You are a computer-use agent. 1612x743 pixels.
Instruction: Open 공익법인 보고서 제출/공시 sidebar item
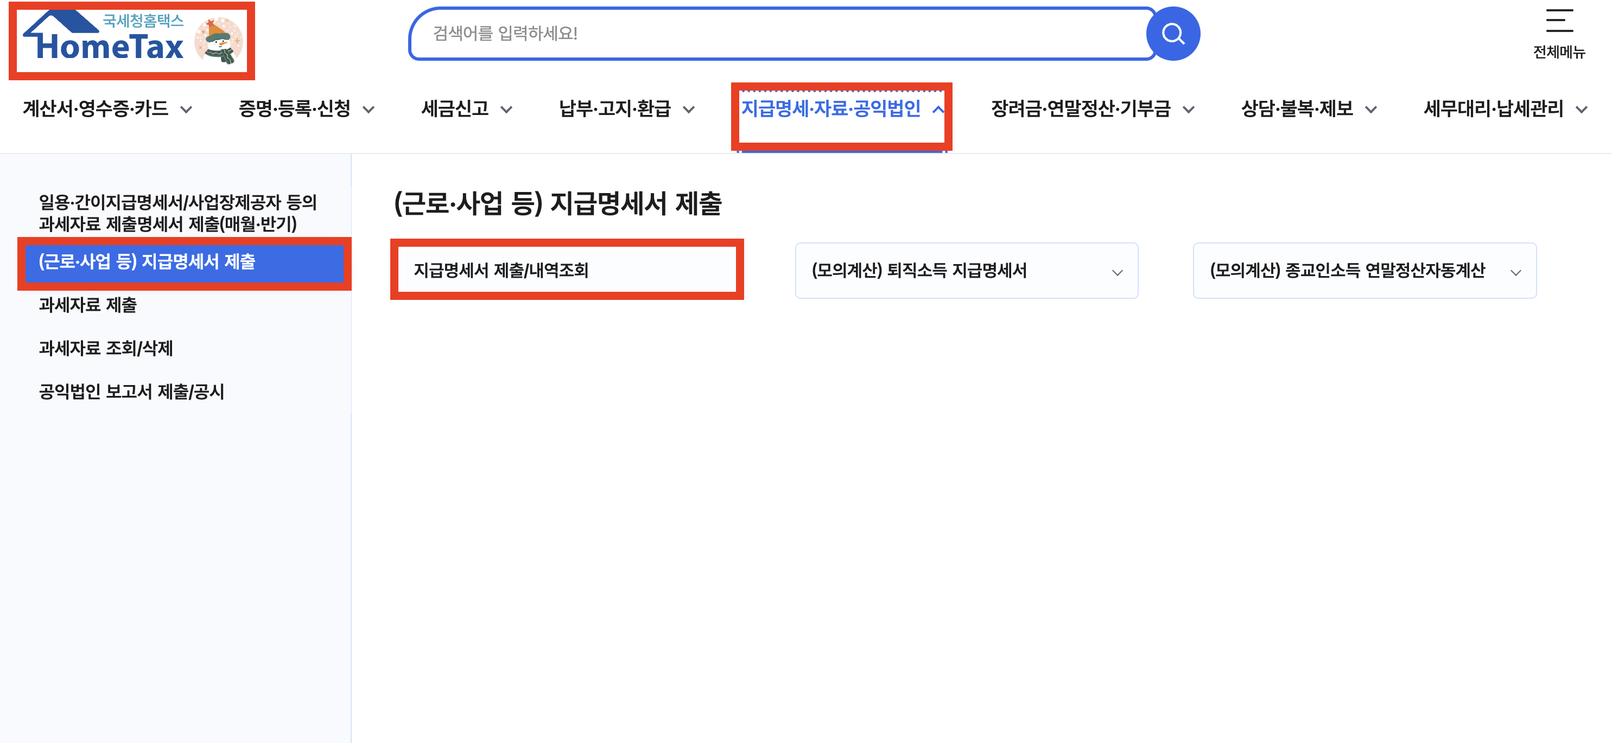(131, 392)
